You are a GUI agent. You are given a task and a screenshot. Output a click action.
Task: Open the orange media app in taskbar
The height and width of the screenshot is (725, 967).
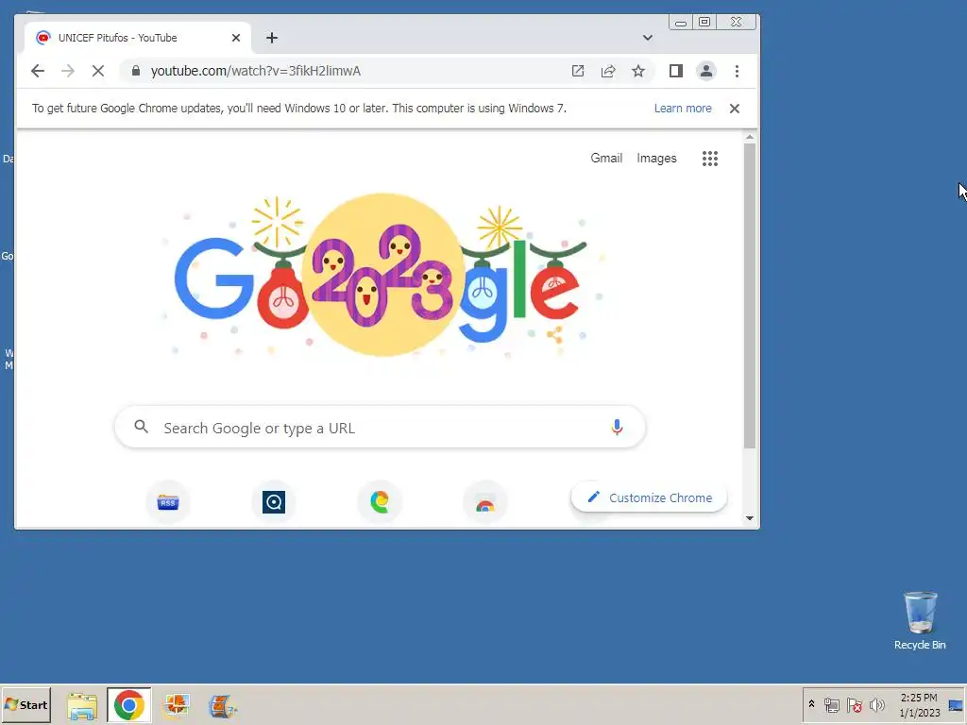point(176,705)
